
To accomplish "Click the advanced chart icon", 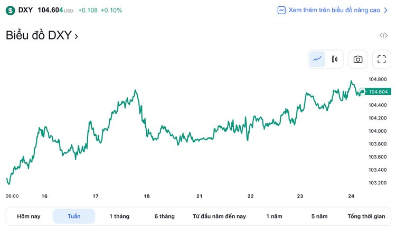I will (x=281, y=10).
